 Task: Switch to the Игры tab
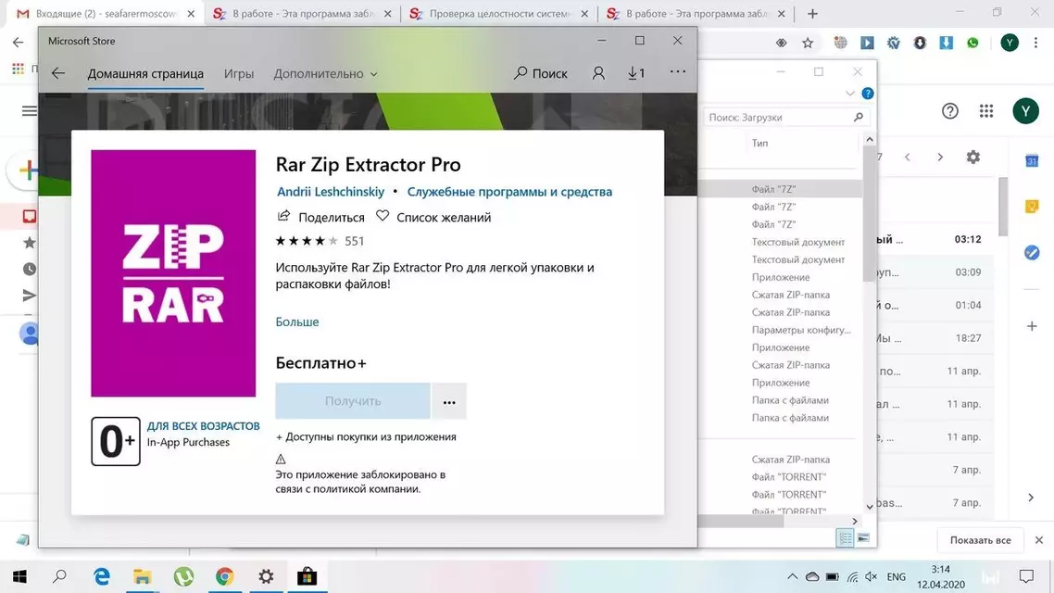coord(239,74)
